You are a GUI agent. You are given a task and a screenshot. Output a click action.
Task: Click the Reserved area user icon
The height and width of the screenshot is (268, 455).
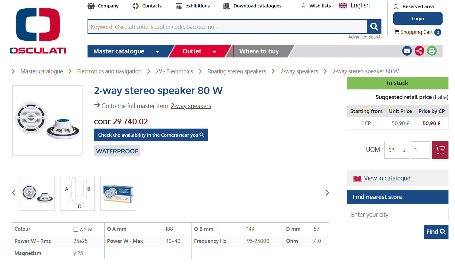click(396, 7)
